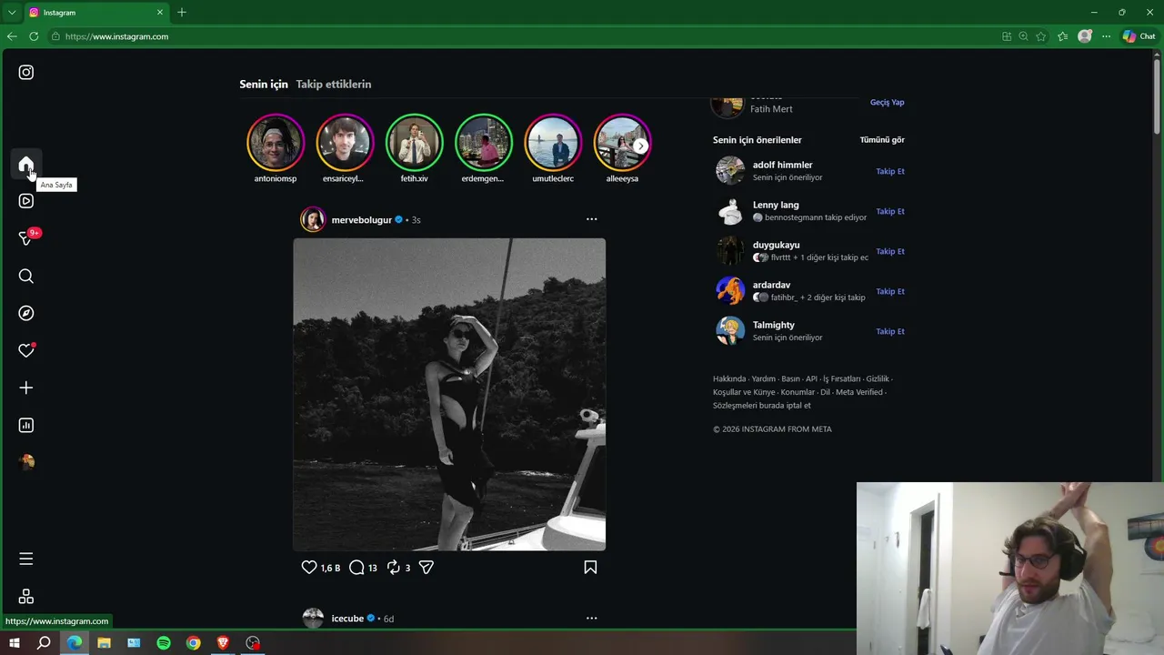Open Explore compass icon
Viewport: 1164px width, 655px height.
(26, 313)
